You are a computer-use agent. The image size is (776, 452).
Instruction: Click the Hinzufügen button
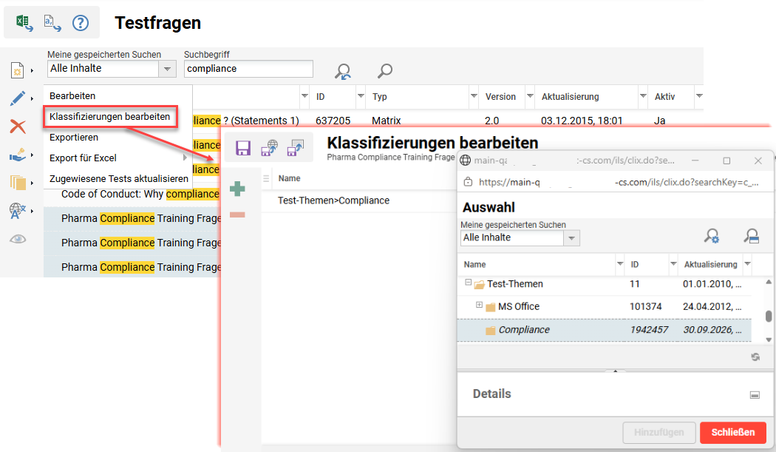[659, 432]
